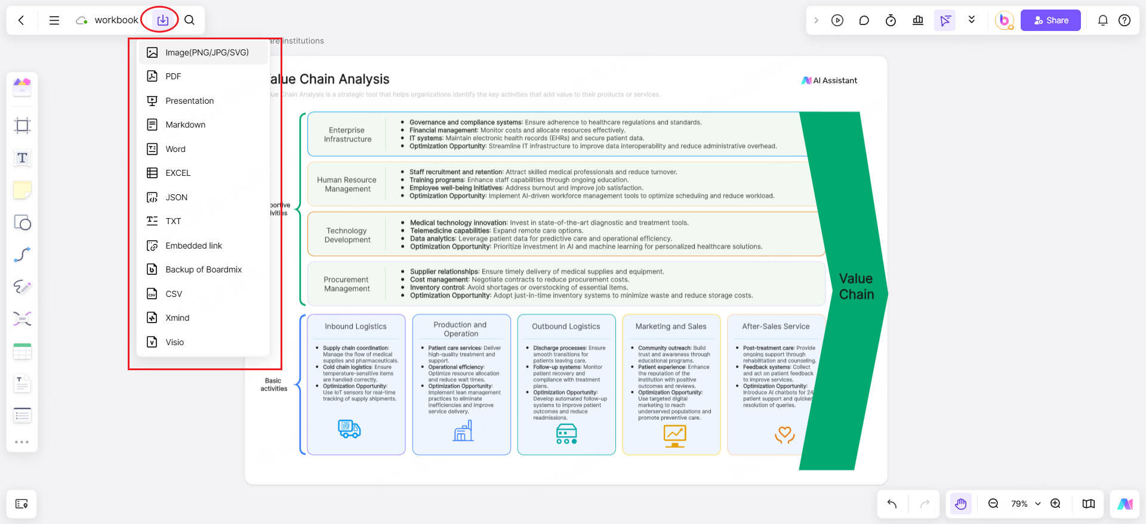Open the voting tool icon
1146x524 pixels.
pyautogui.click(x=918, y=20)
